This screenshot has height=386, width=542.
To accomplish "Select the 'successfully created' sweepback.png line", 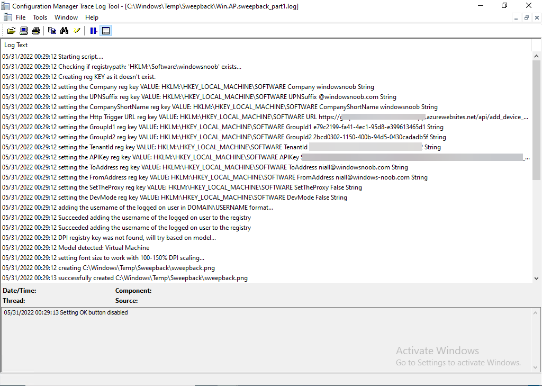I will pyautogui.click(x=266, y=278).
